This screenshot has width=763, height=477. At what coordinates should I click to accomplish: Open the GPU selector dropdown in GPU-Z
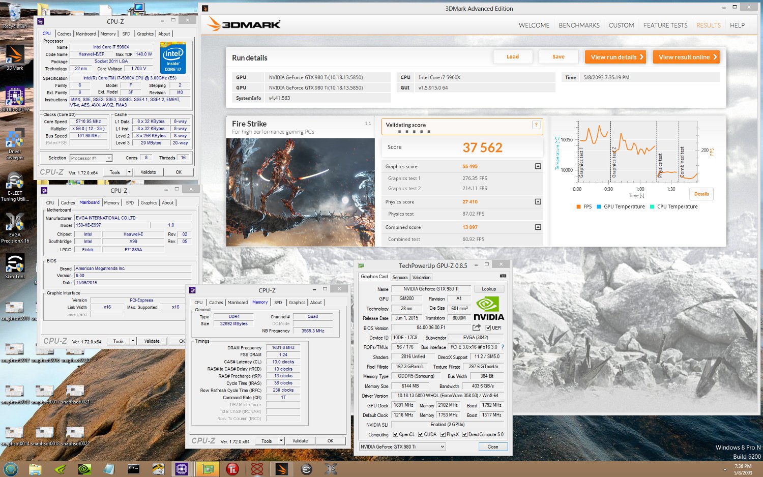402,446
